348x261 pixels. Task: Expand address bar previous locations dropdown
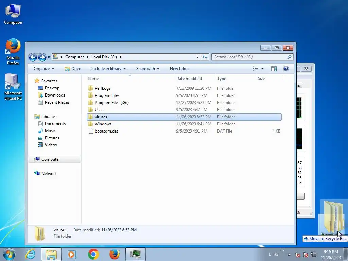click(x=197, y=57)
